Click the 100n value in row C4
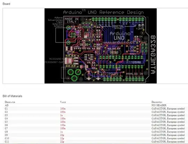The image size is (188, 144). (63, 119)
